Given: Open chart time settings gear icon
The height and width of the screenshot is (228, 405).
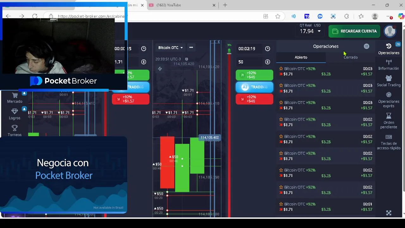Looking at the screenshot, I should (x=186, y=59).
